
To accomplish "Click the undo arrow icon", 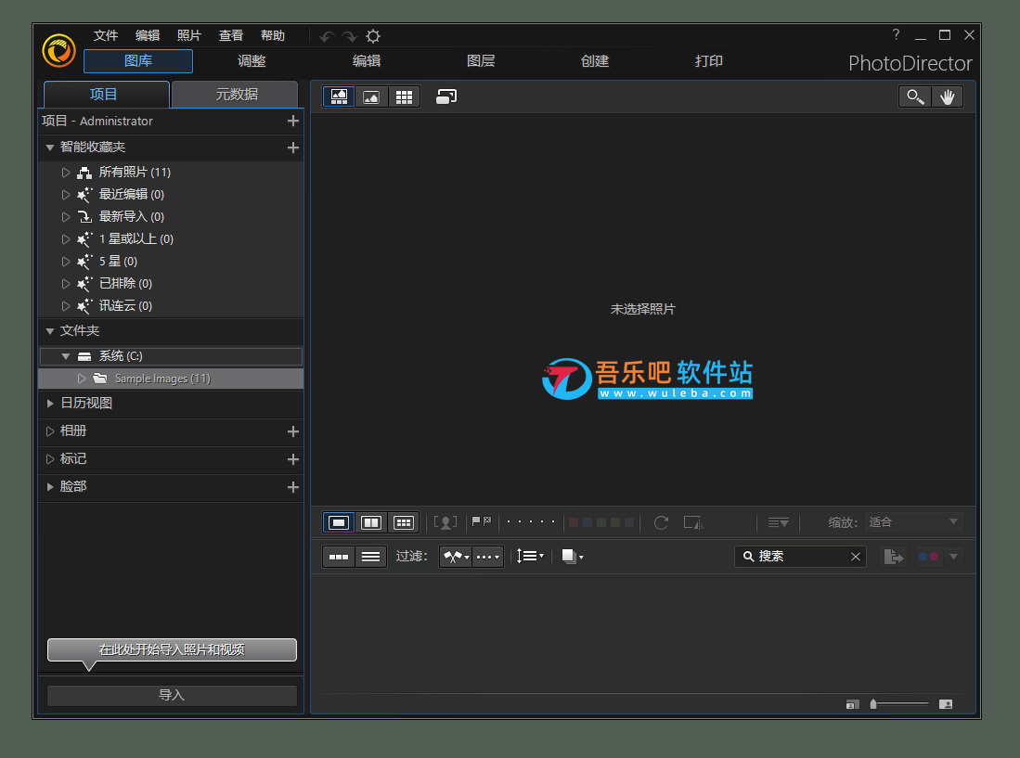I will click(327, 36).
